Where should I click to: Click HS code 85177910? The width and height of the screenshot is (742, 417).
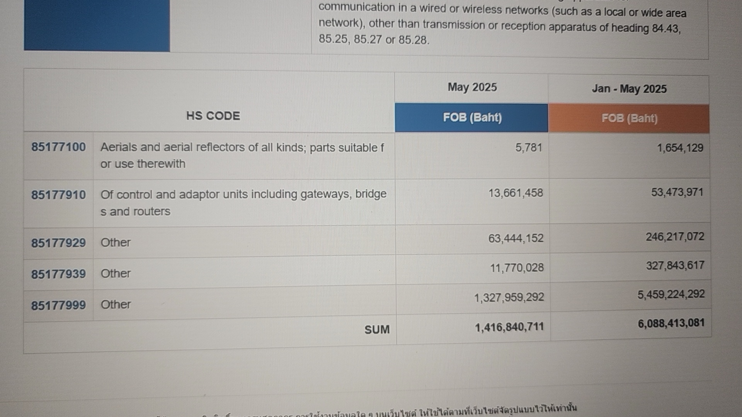(58, 195)
